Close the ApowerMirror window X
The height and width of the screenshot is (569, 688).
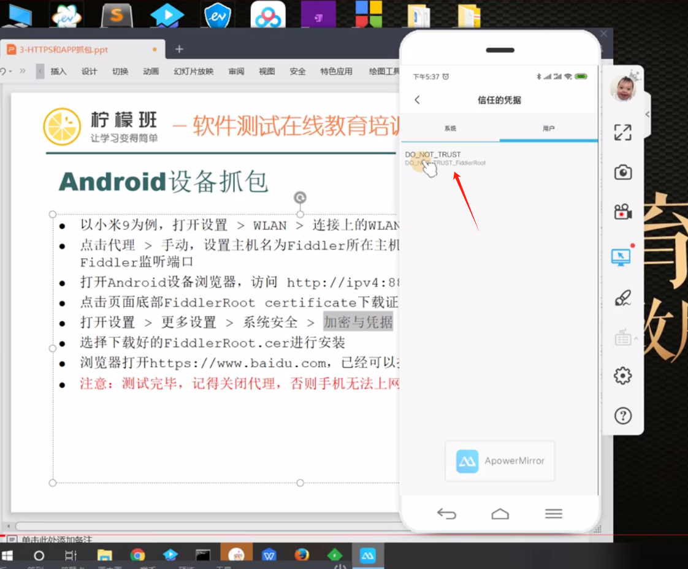pyautogui.click(x=604, y=34)
